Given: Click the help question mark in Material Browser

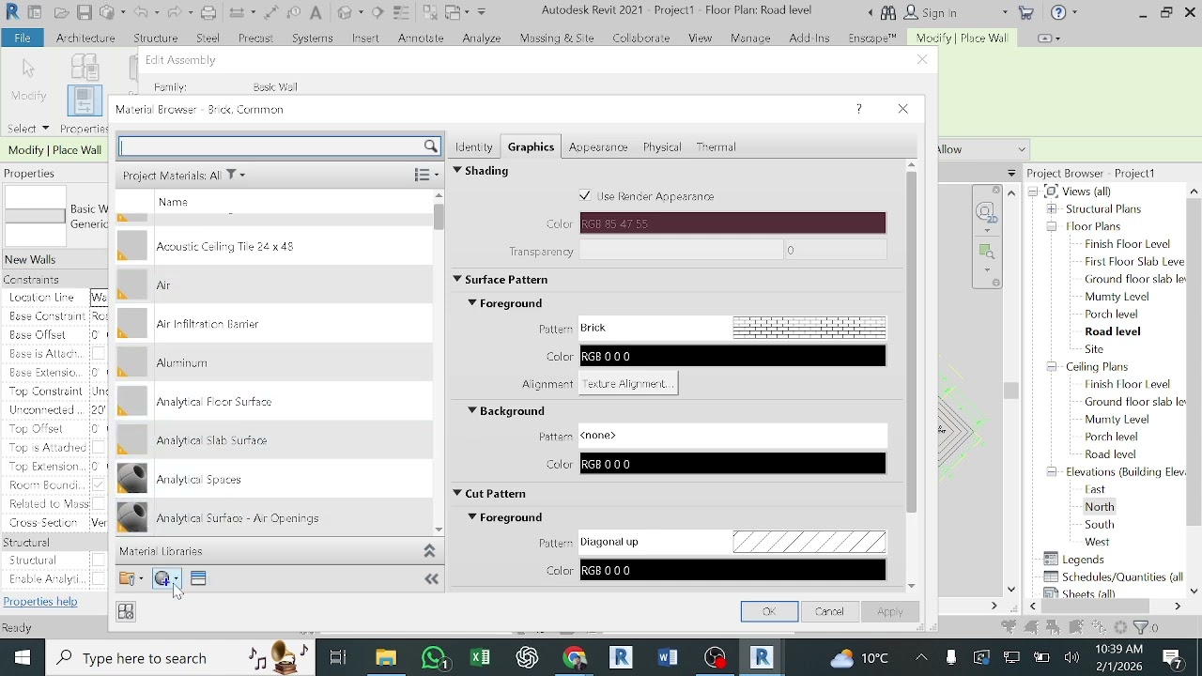Looking at the screenshot, I should 859,109.
